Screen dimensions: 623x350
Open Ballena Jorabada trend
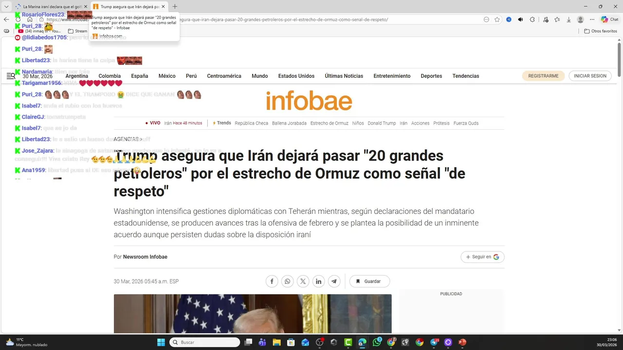pos(289,123)
